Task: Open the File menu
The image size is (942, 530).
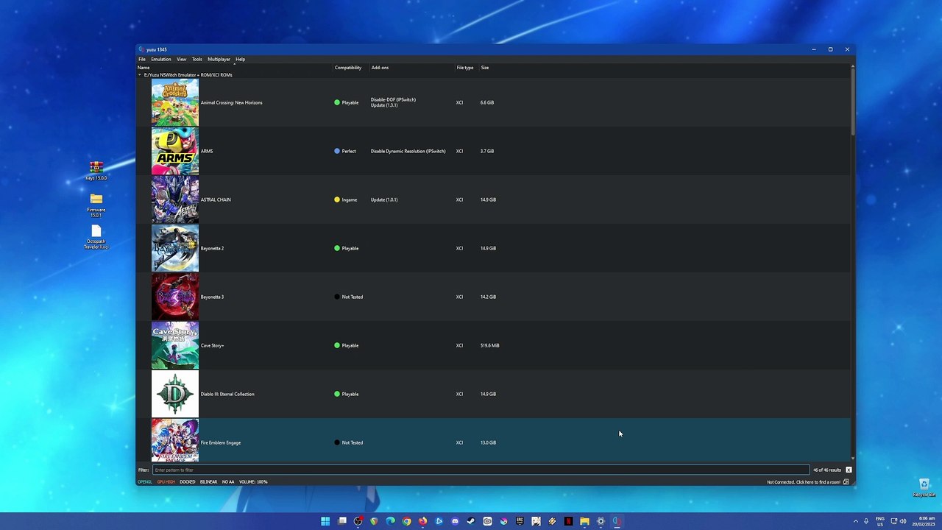Action: pyautogui.click(x=142, y=59)
